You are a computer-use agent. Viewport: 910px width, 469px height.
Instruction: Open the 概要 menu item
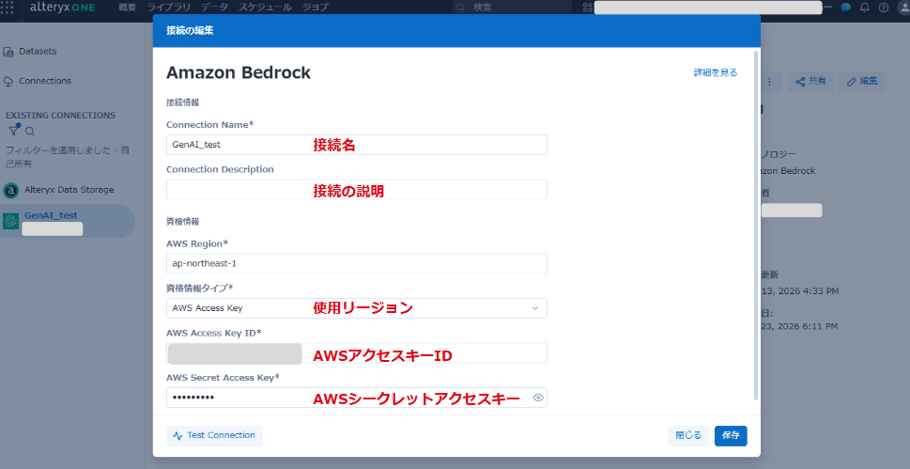click(127, 8)
